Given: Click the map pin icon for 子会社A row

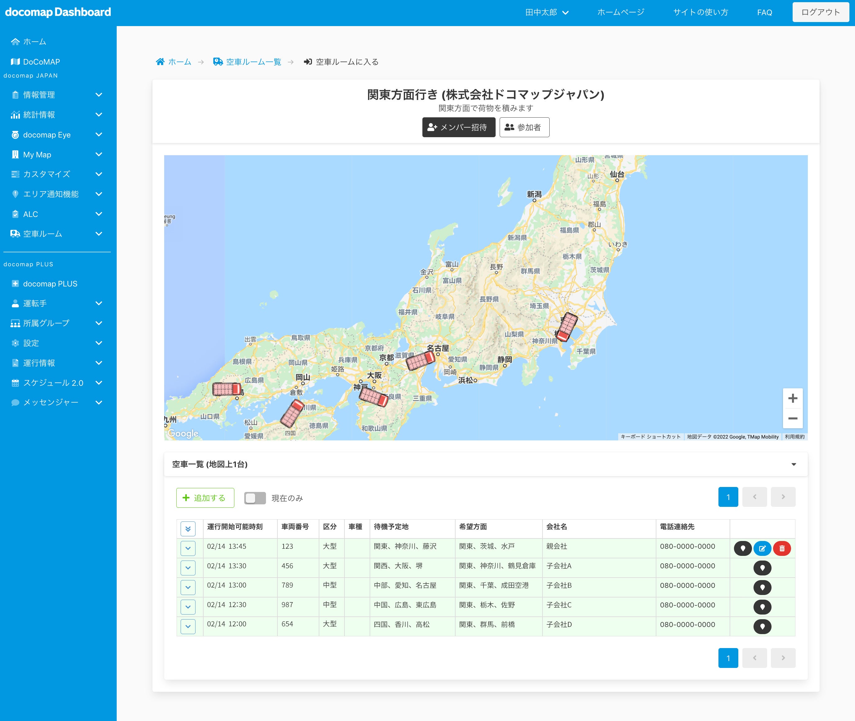Looking at the screenshot, I should [x=762, y=568].
